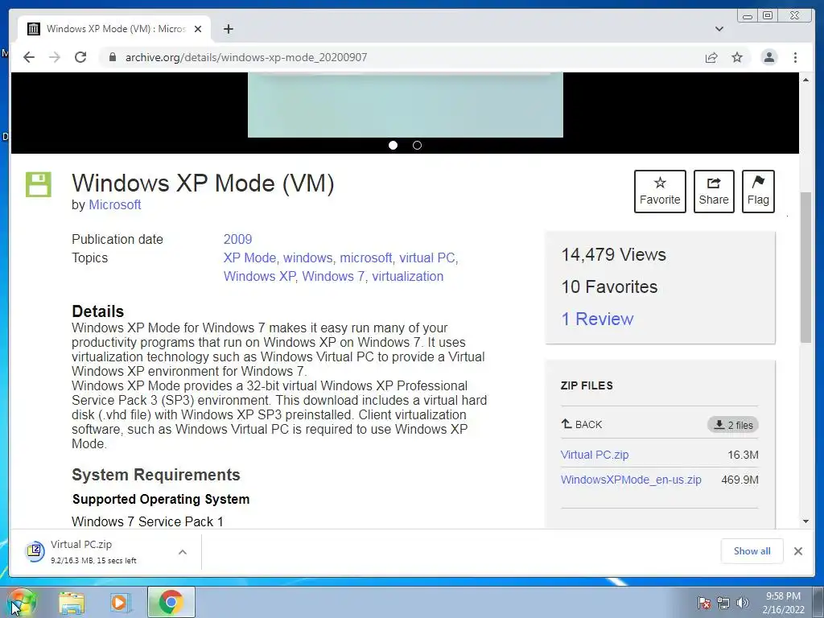Open Chrome's three-dot menu
The height and width of the screenshot is (618, 824).
click(795, 57)
